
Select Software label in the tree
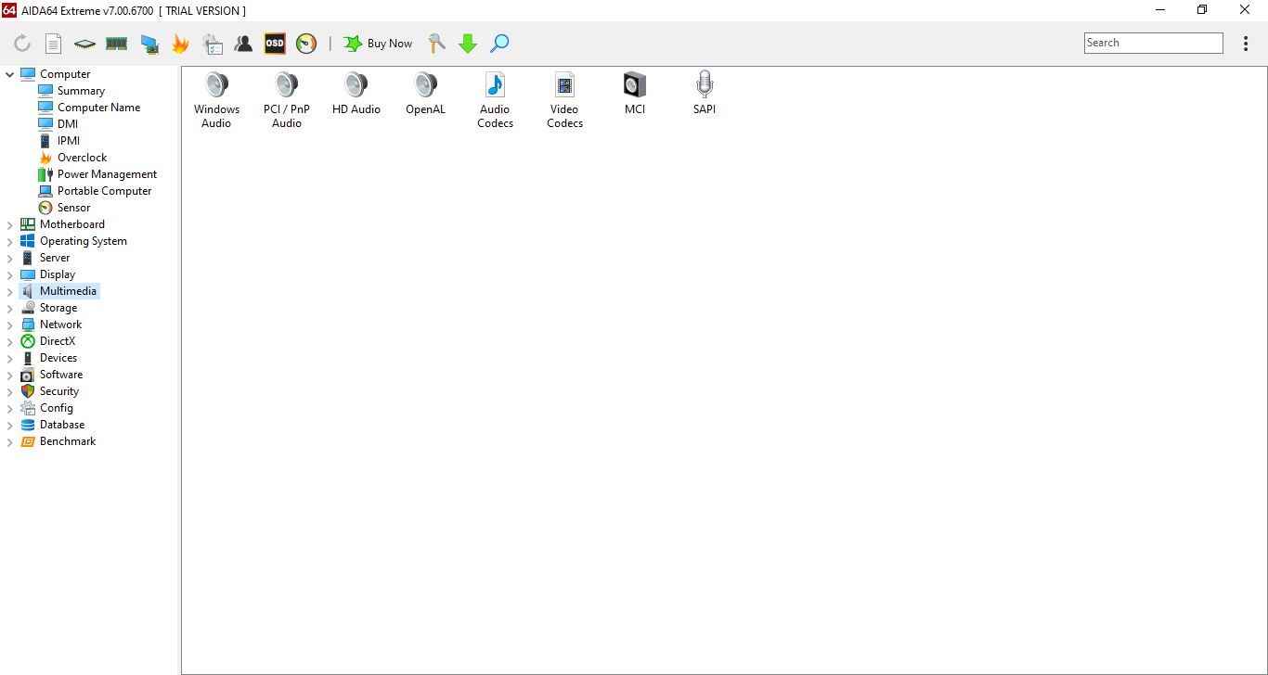[61, 375]
